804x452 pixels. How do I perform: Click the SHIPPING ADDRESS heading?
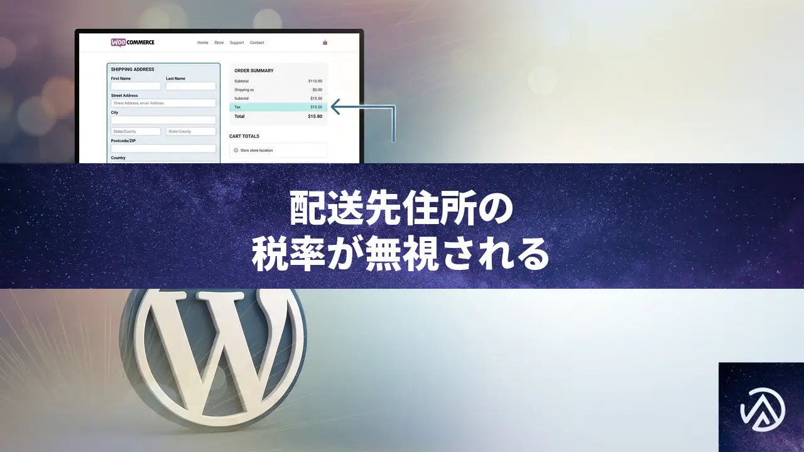point(133,70)
